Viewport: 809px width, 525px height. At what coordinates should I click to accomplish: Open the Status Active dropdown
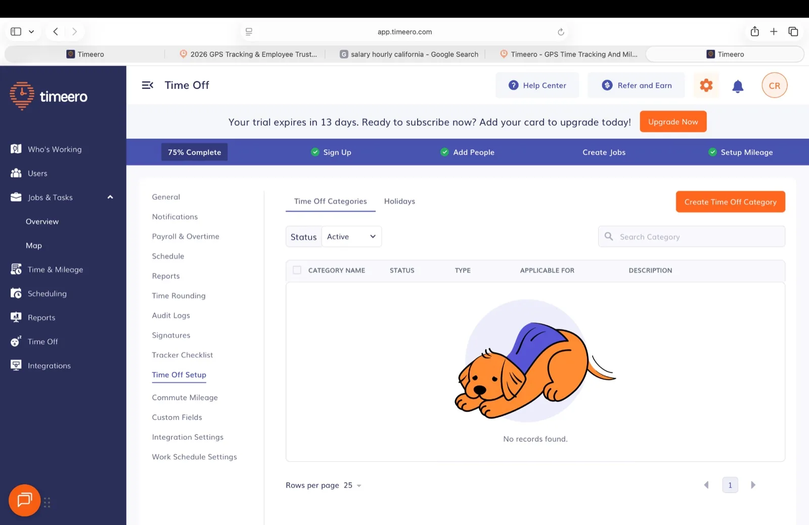[351, 236]
